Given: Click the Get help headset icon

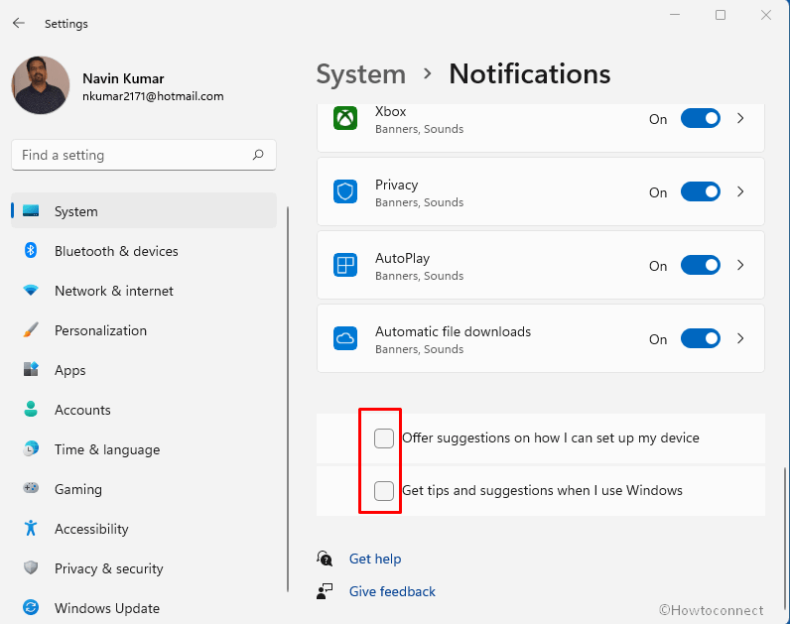Looking at the screenshot, I should [325, 559].
